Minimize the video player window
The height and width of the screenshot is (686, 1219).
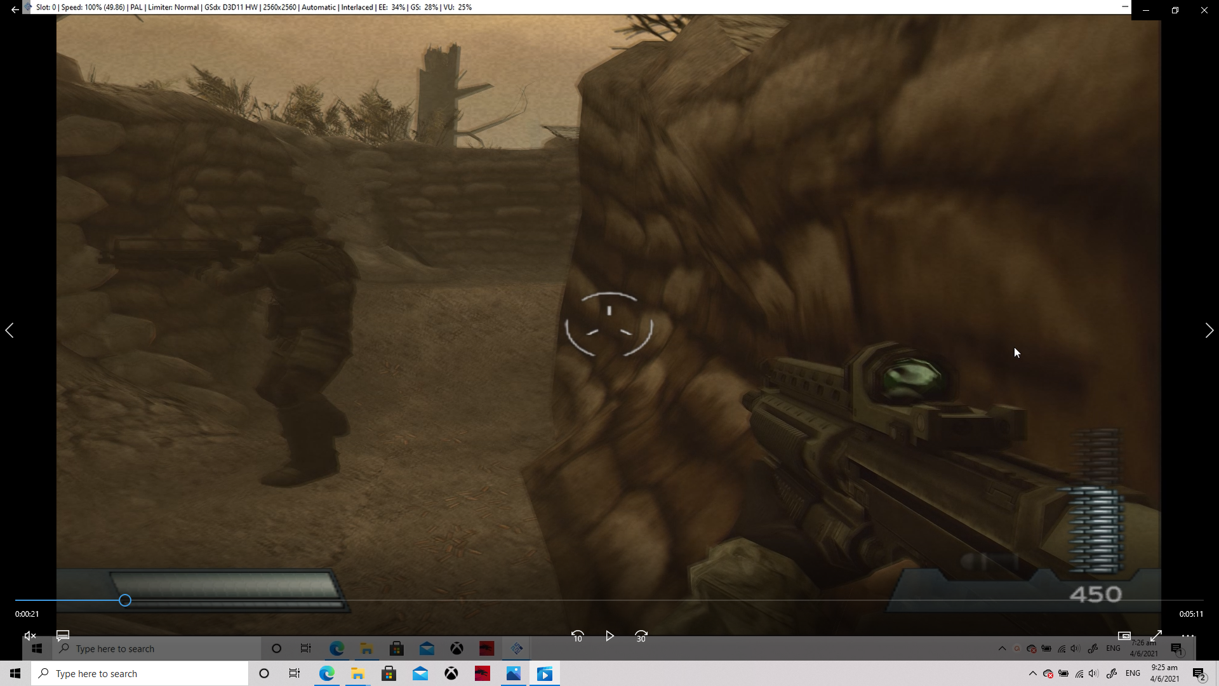point(1146,10)
